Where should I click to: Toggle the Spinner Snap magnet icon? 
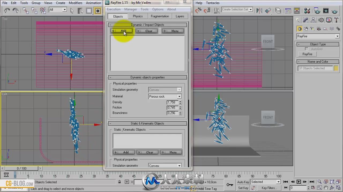207,10
